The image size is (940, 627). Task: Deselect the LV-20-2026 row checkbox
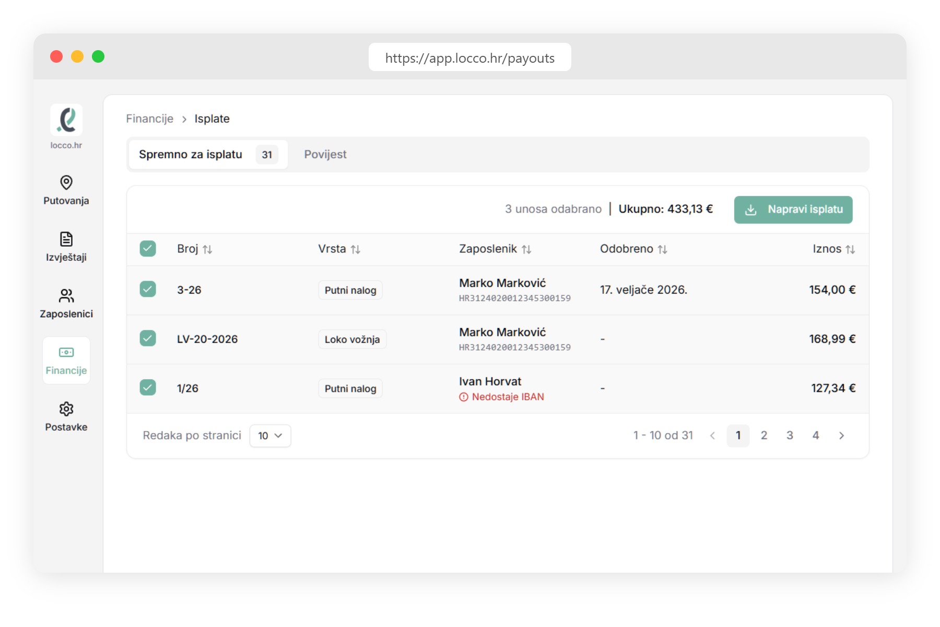click(x=148, y=339)
